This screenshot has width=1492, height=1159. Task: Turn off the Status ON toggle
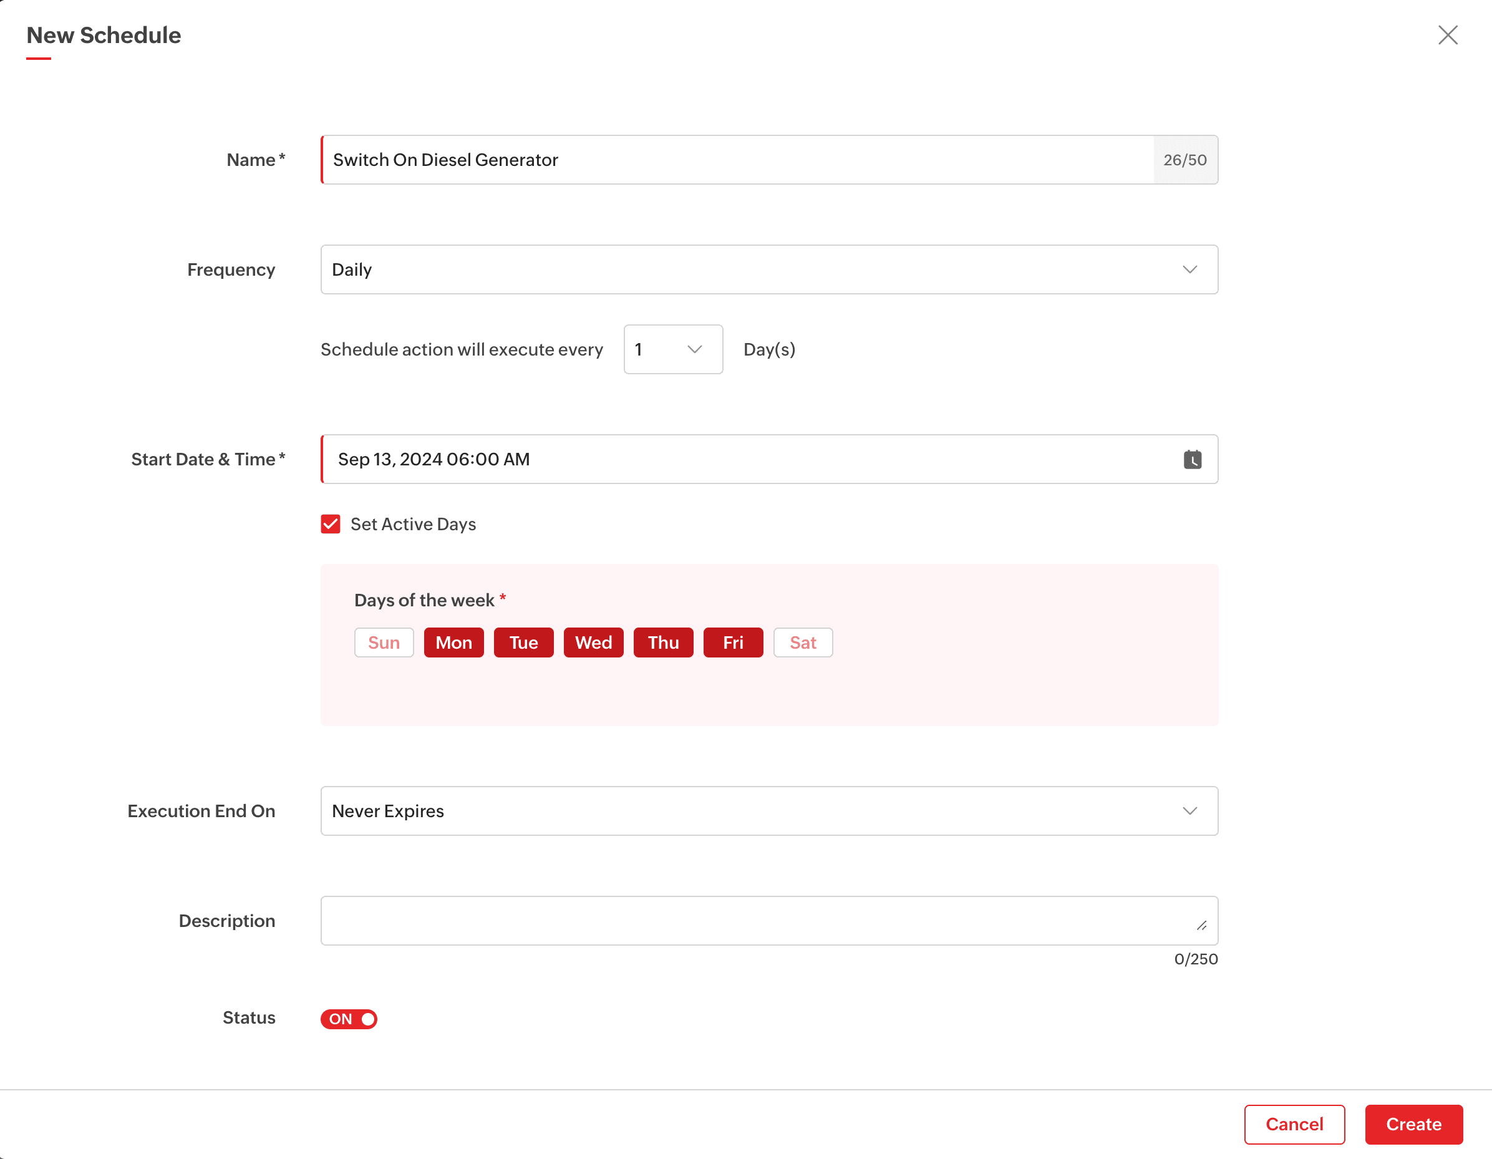(349, 1018)
